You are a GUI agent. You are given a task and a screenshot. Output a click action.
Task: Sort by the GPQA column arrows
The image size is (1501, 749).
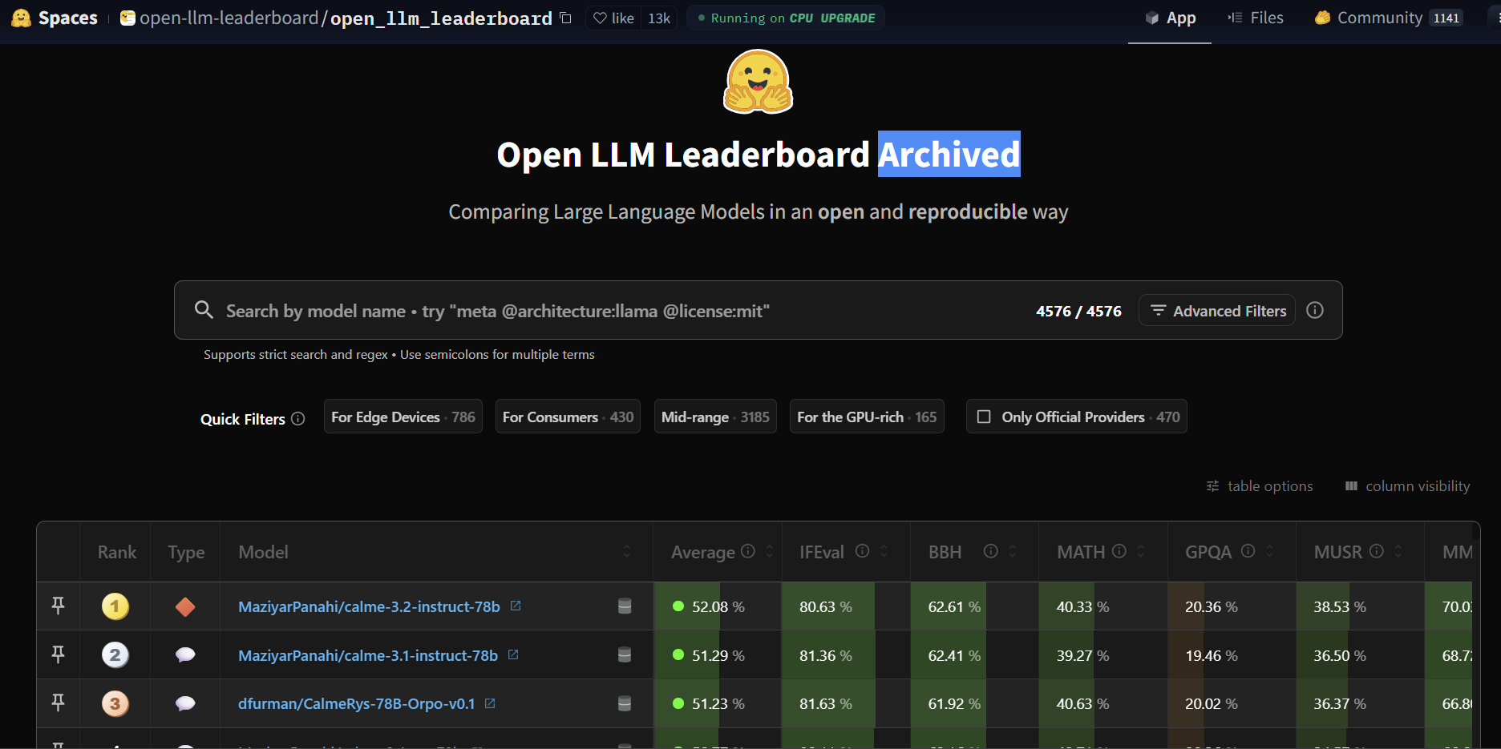click(1269, 551)
